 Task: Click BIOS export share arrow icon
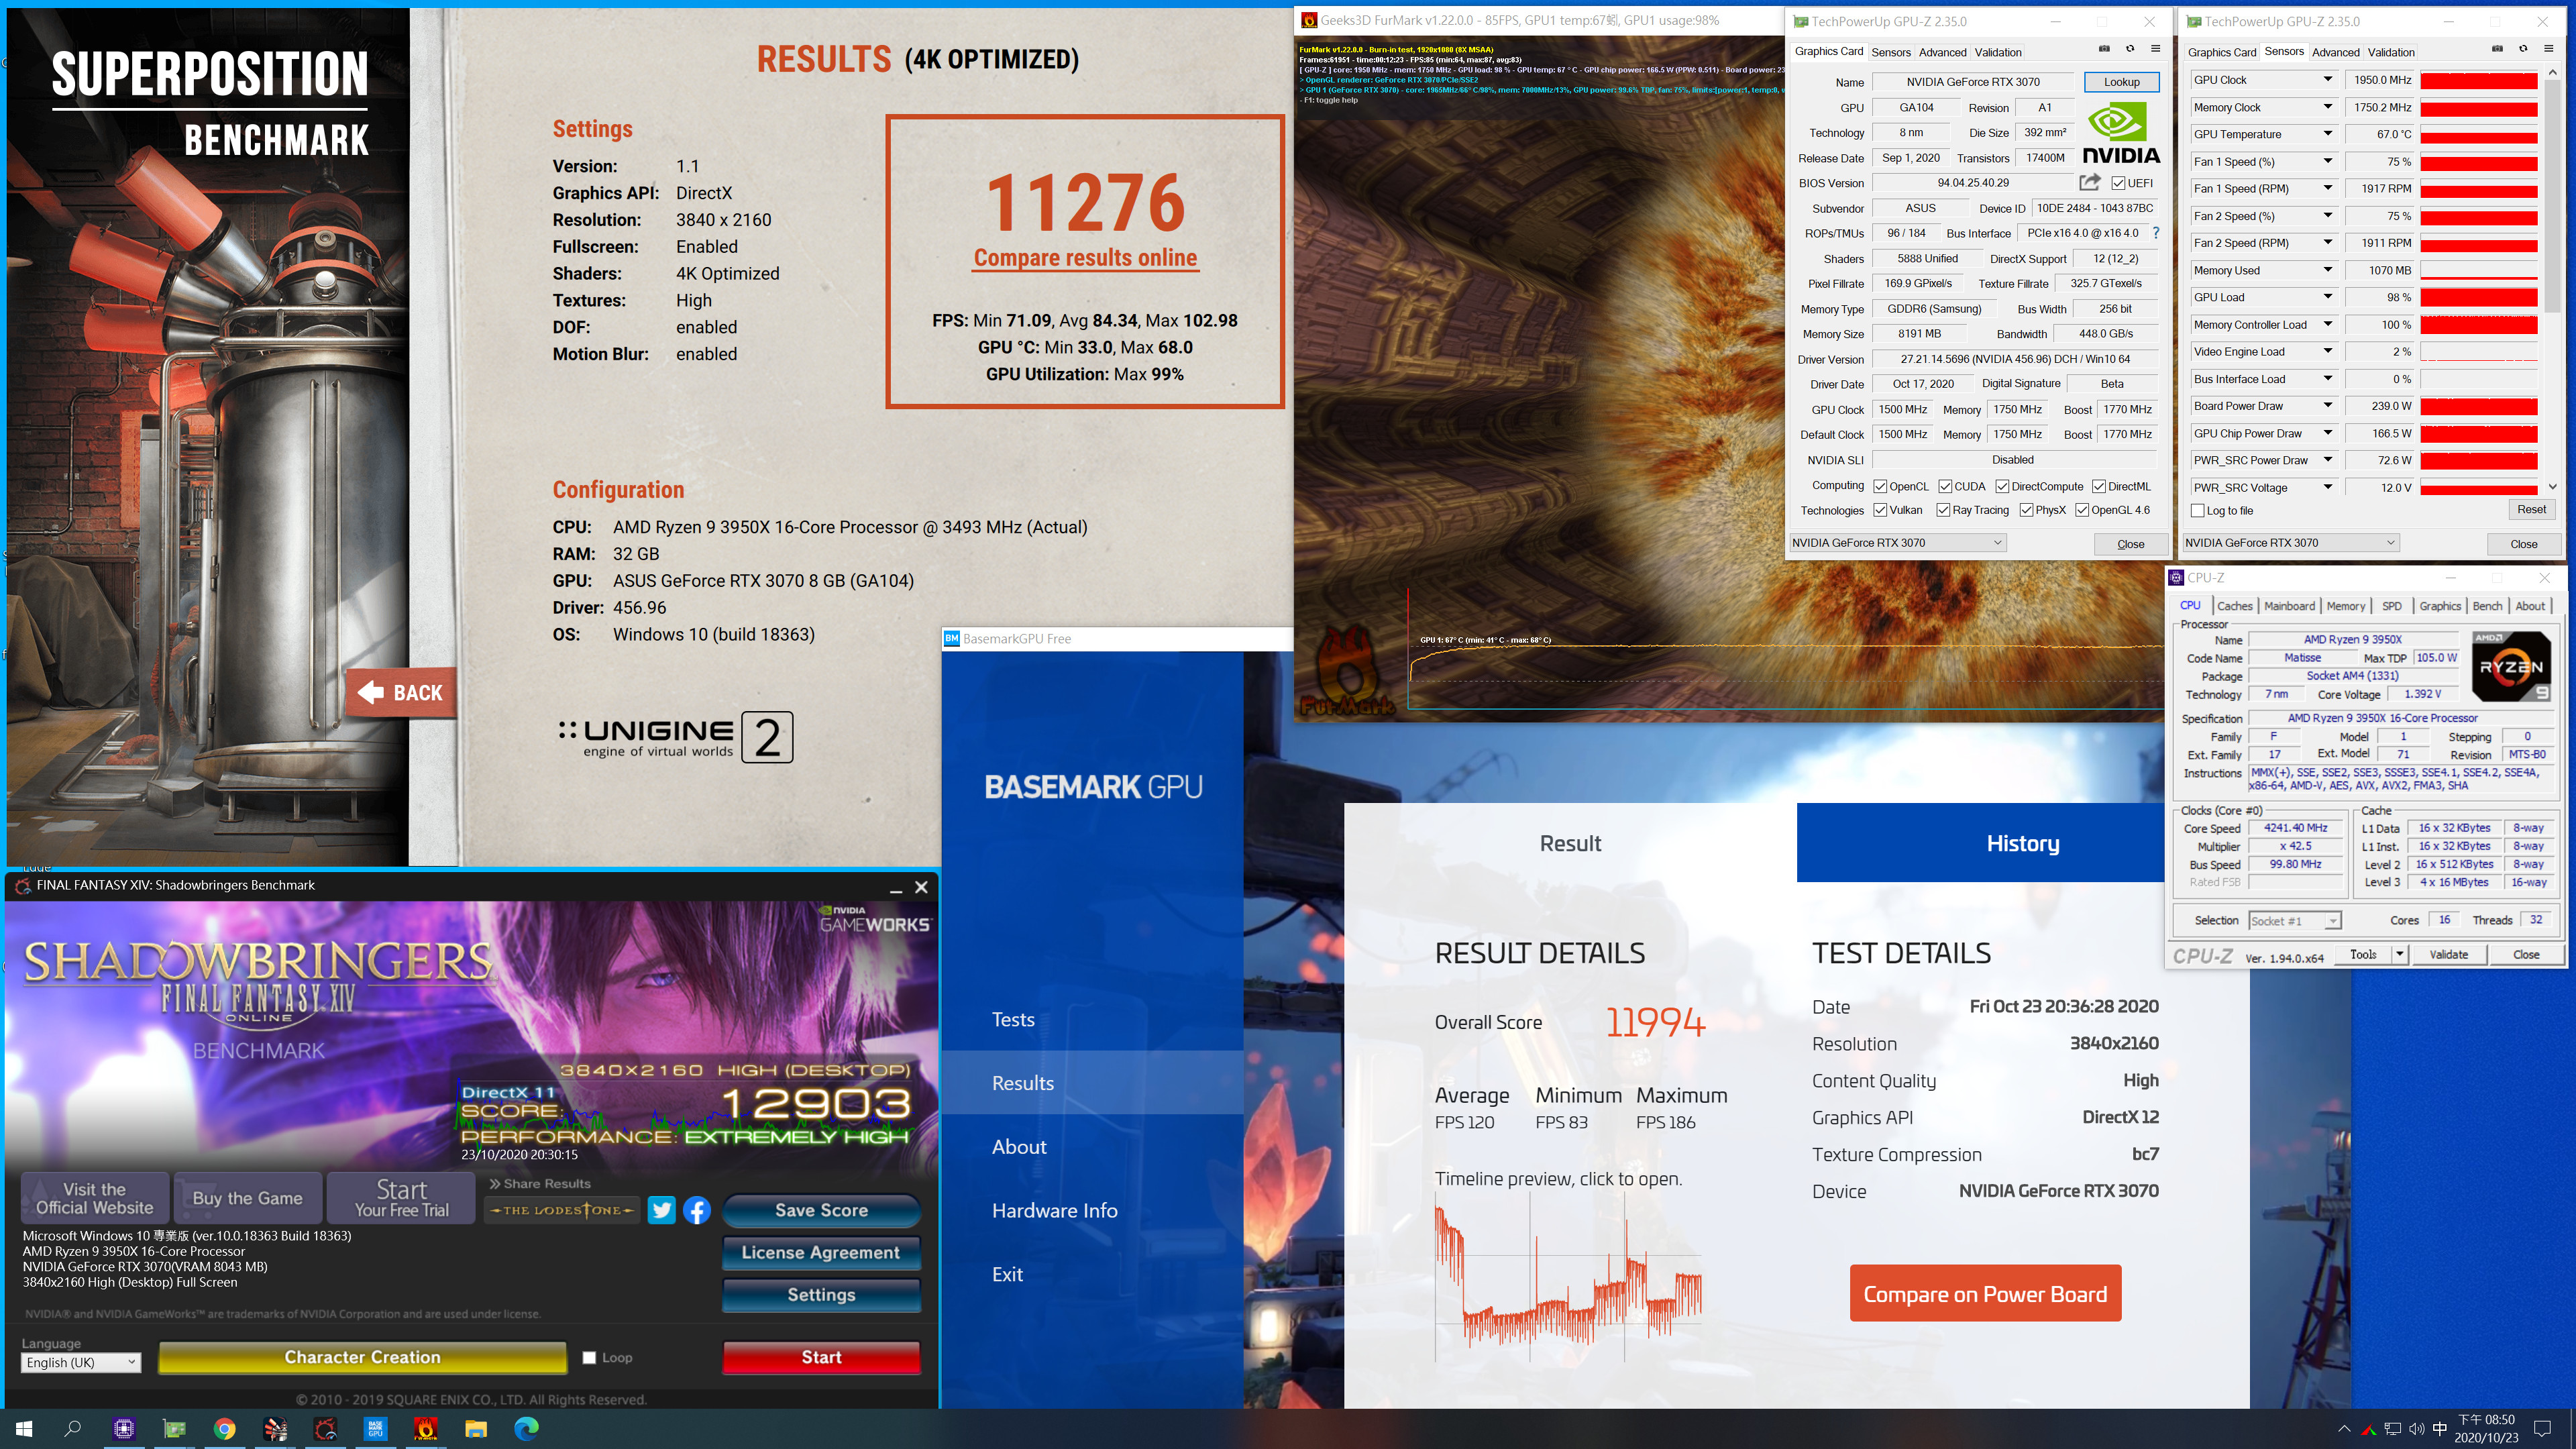click(2089, 182)
